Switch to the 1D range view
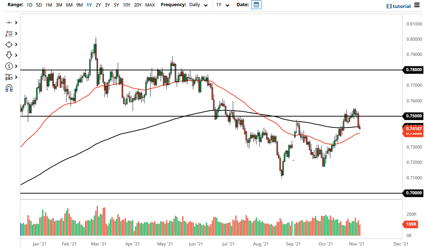The width and height of the screenshot is (426, 248). click(29, 5)
